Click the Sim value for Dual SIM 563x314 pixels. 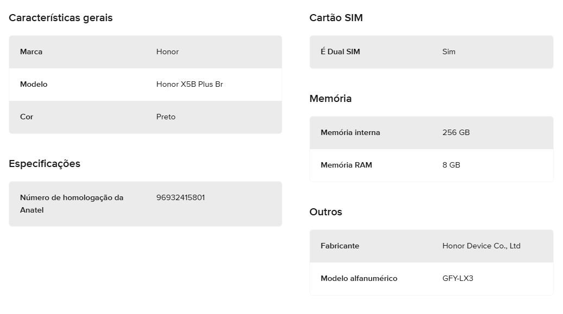[449, 52]
